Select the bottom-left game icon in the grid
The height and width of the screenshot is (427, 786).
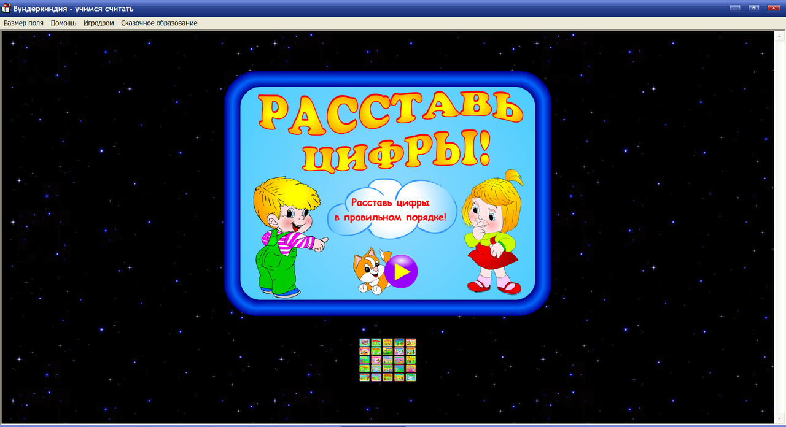[x=365, y=377]
